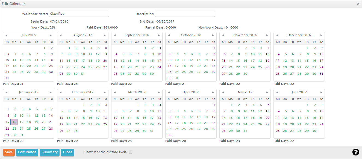Click next arrow on February 2017 calendar

click(x=105, y=92)
